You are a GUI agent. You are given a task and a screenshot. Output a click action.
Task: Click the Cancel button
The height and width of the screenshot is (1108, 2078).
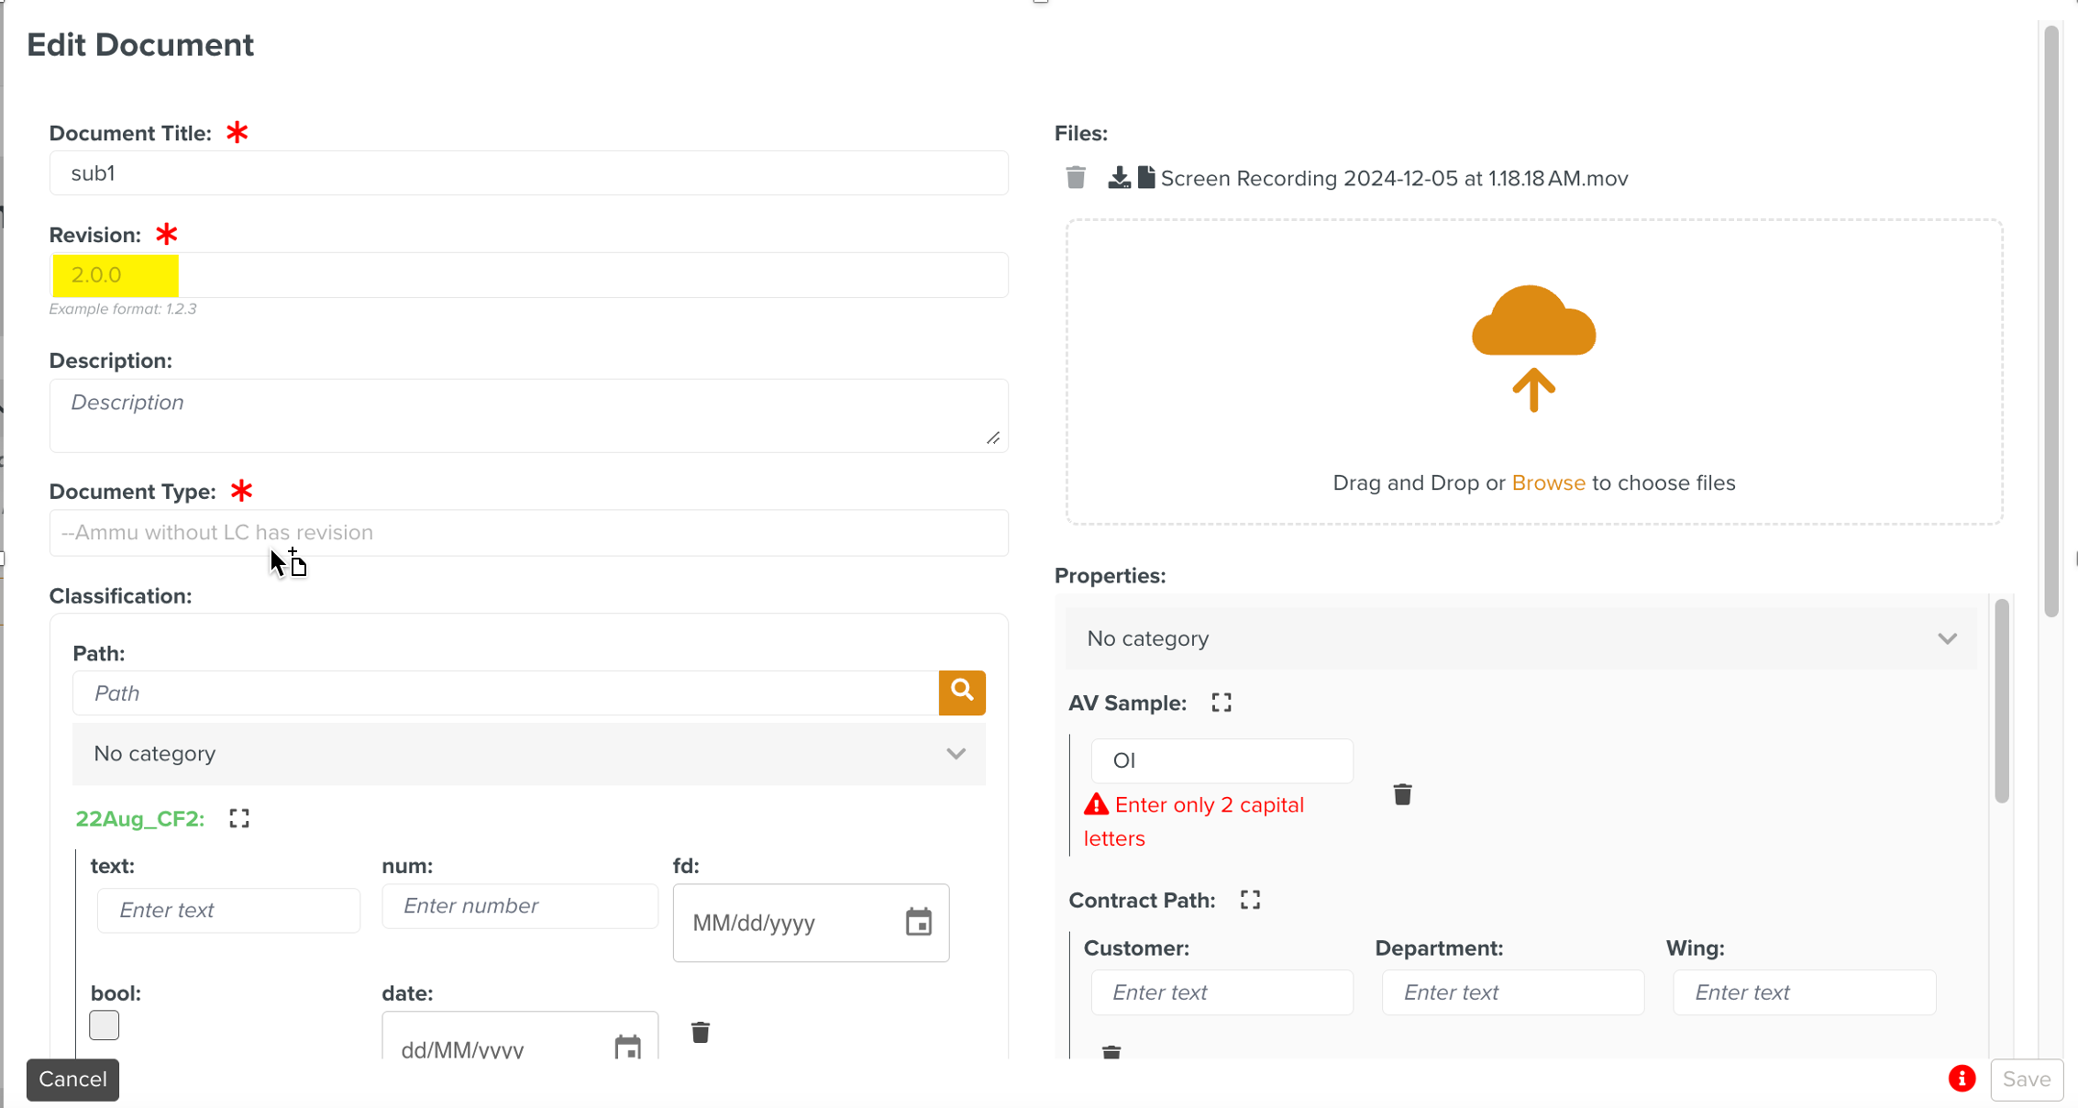click(72, 1080)
